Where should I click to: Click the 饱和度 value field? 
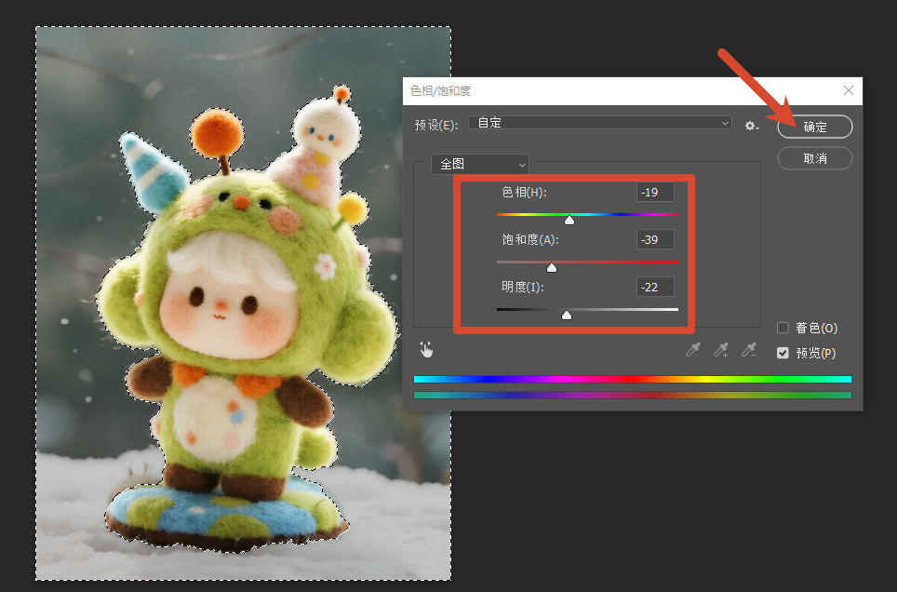[655, 239]
